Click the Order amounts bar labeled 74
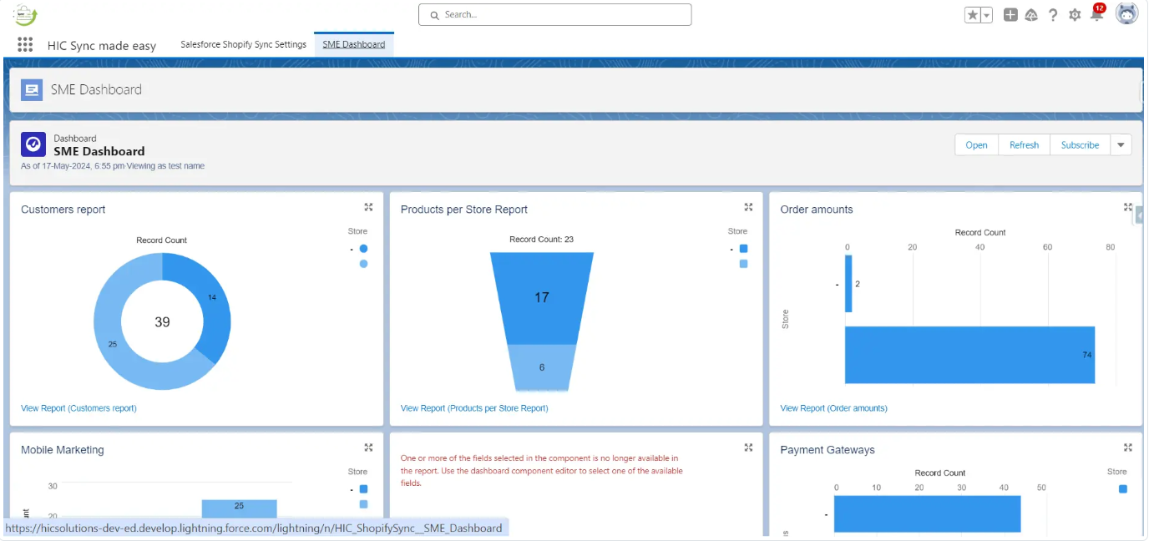This screenshot has width=1149, height=546. [x=969, y=355]
